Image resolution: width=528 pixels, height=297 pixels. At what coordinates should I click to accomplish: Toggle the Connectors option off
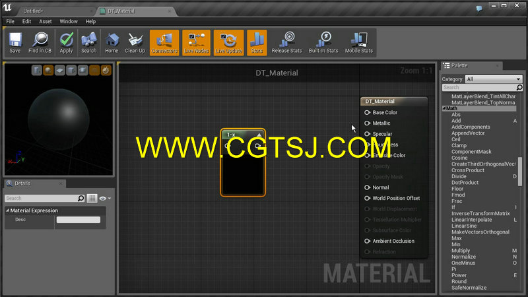164,42
